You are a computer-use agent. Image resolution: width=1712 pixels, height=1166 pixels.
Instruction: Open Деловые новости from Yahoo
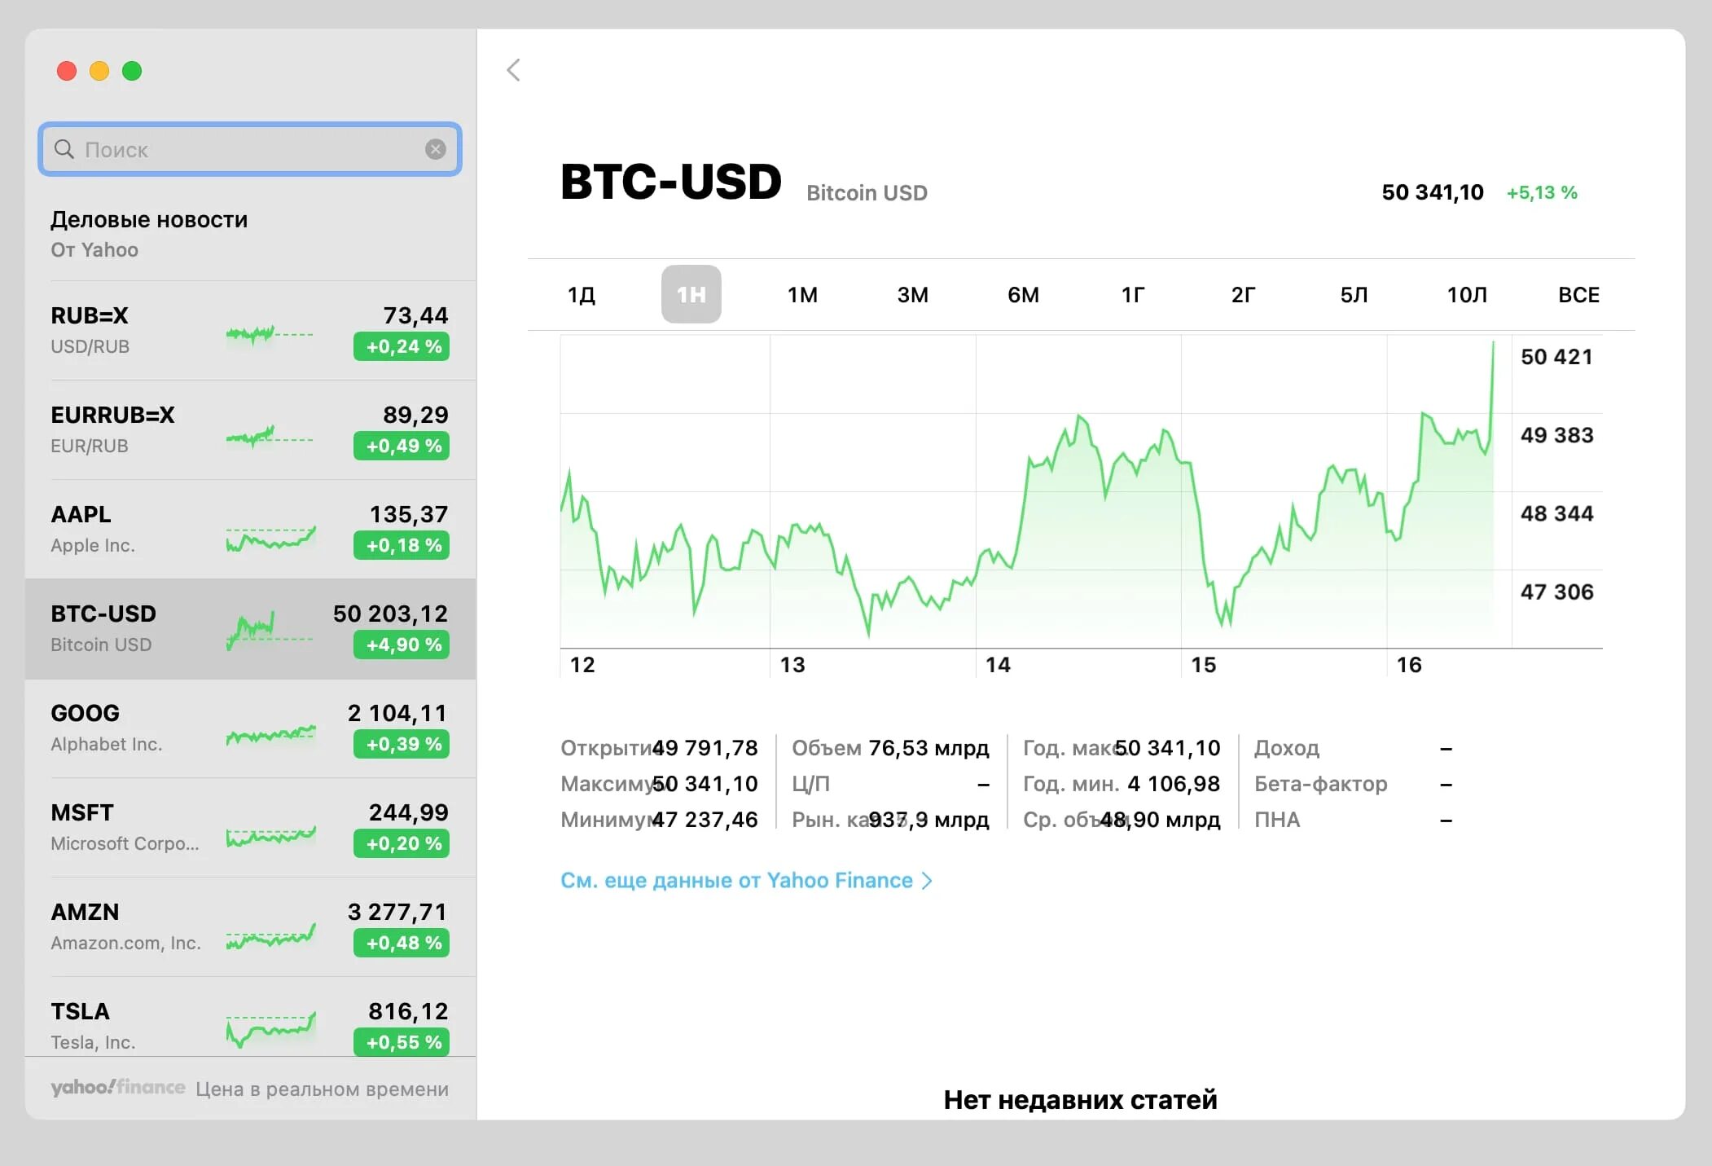point(250,234)
